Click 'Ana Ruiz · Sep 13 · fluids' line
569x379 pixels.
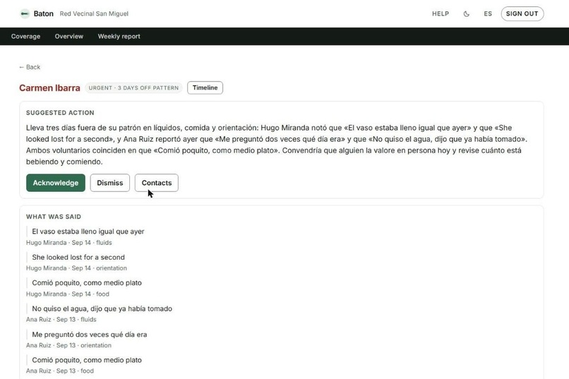(x=61, y=320)
